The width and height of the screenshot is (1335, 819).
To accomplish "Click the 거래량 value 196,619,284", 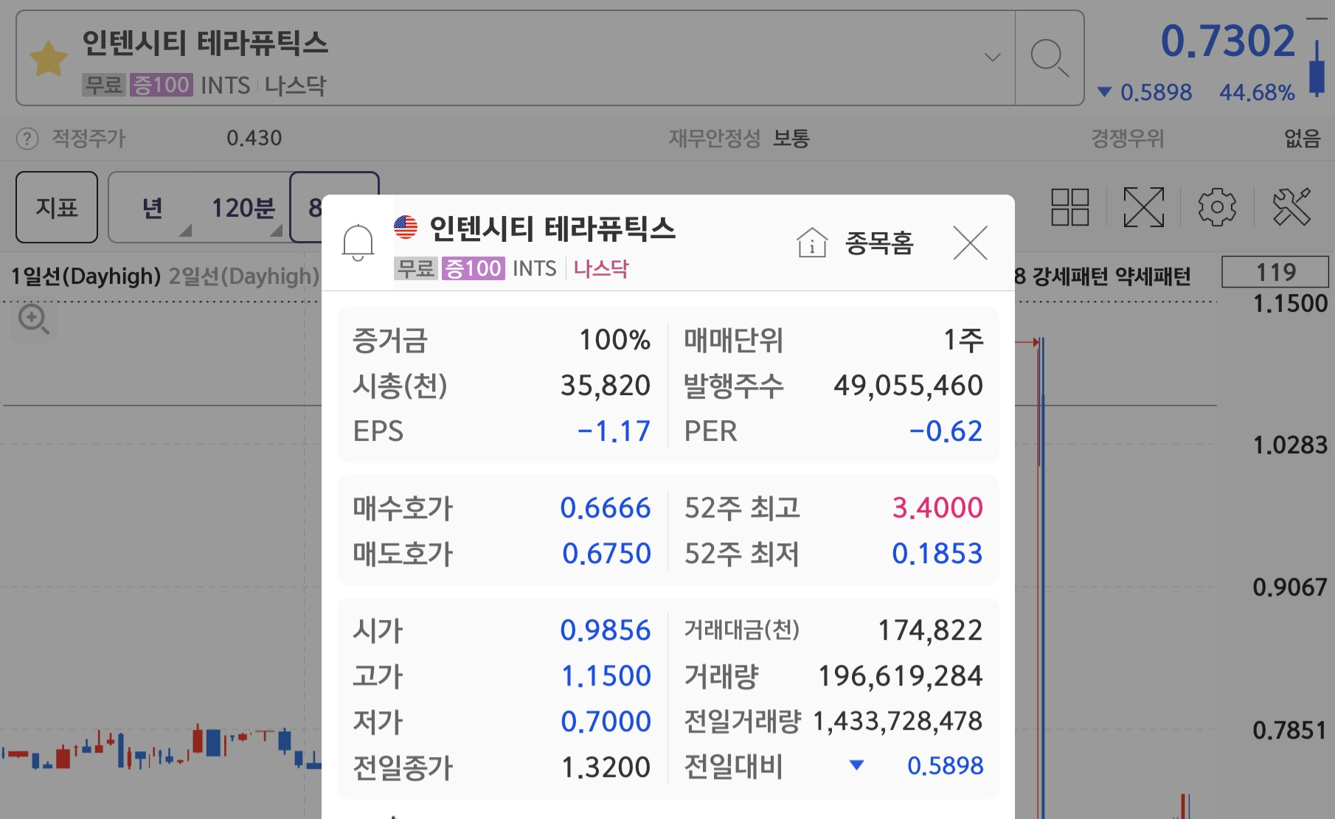I will click(x=901, y=676).
